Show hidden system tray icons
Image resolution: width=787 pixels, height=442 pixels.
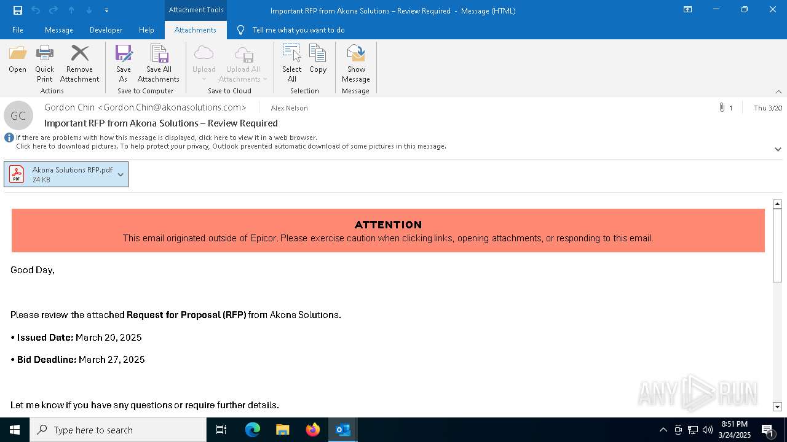point(663,430)
